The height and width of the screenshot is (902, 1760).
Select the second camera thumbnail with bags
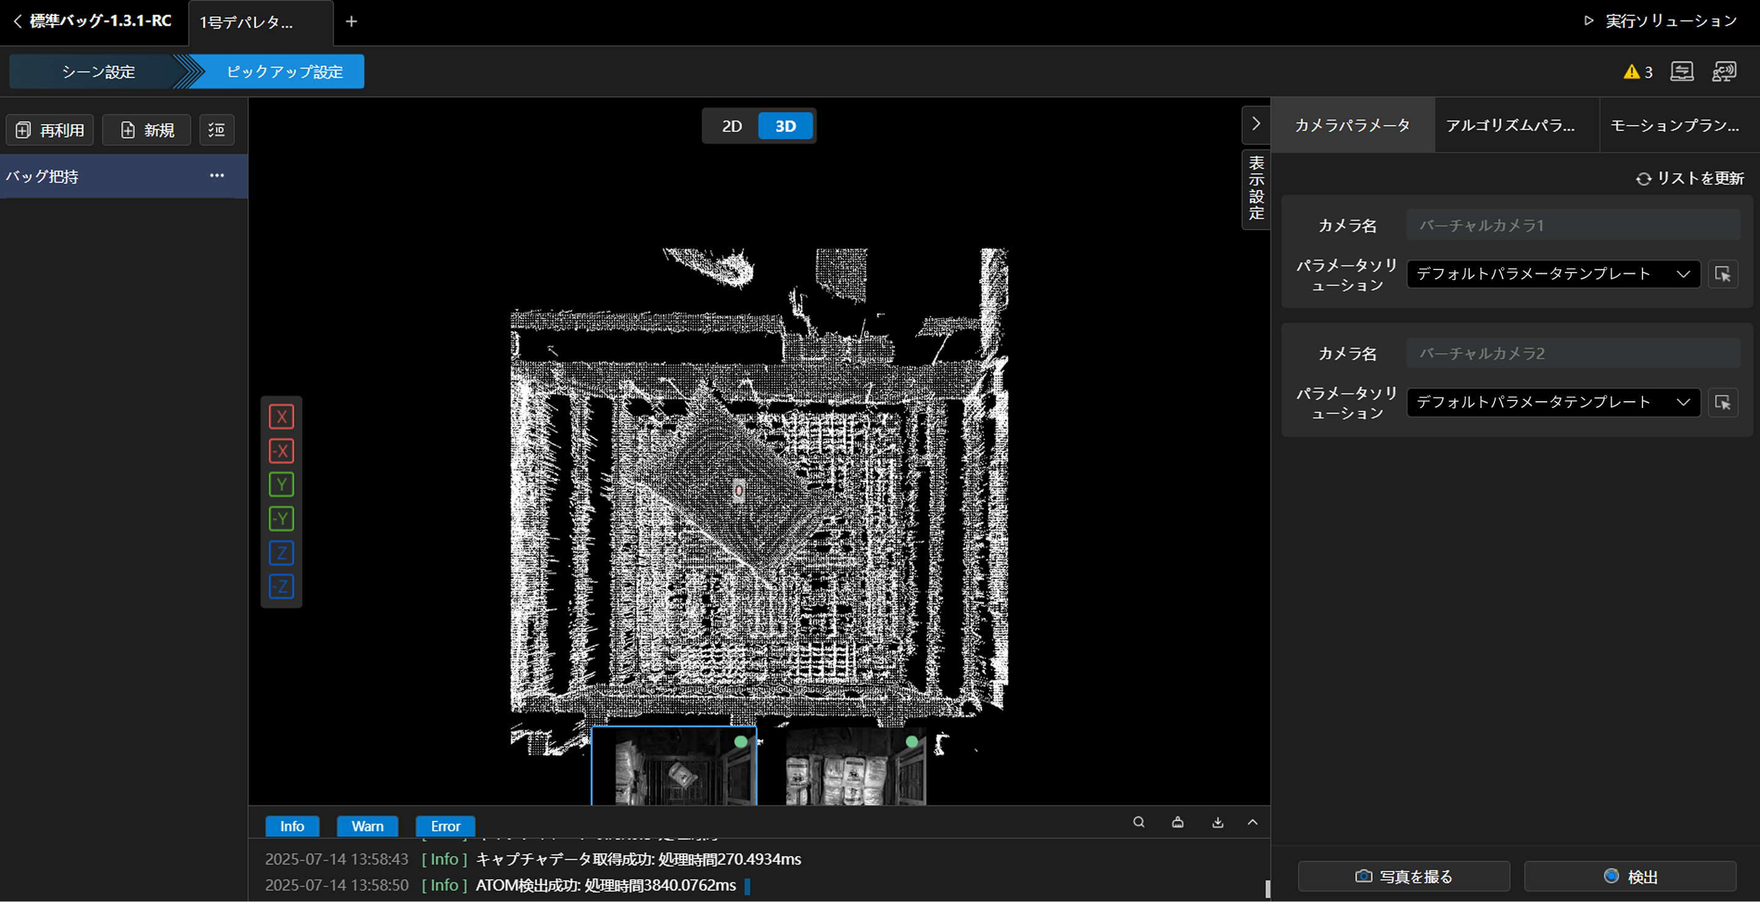[x=855, y=768]
